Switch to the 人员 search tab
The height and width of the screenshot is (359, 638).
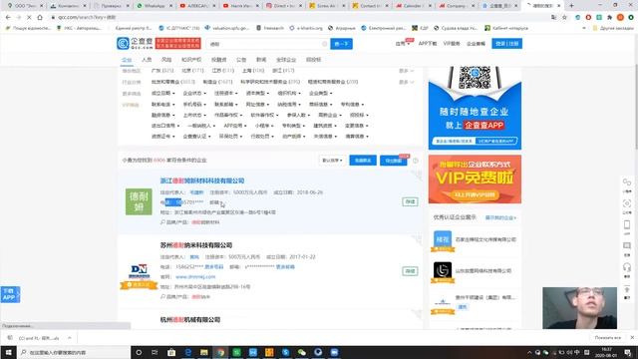click(x=147, y=60)
